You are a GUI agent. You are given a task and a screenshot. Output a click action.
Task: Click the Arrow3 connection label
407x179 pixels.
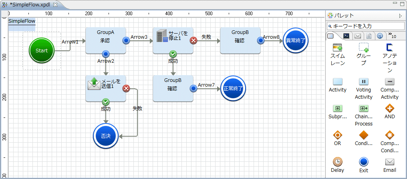click(139, 37)
